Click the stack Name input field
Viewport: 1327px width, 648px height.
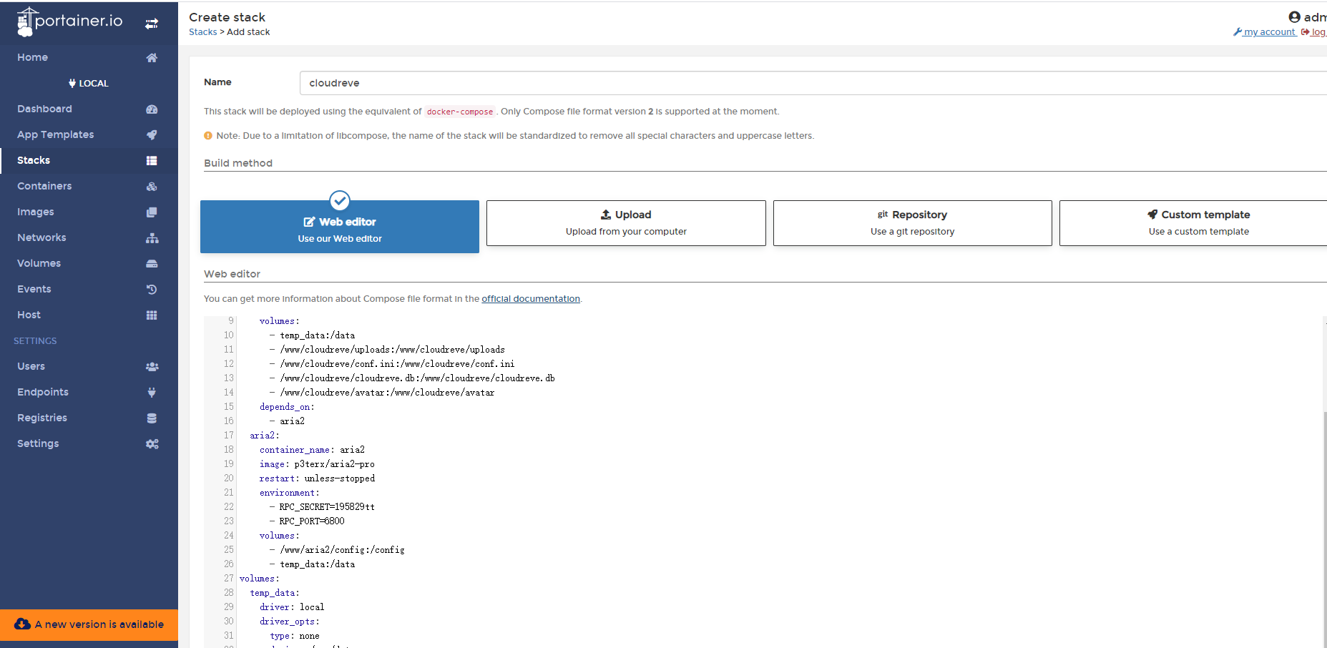808,83
